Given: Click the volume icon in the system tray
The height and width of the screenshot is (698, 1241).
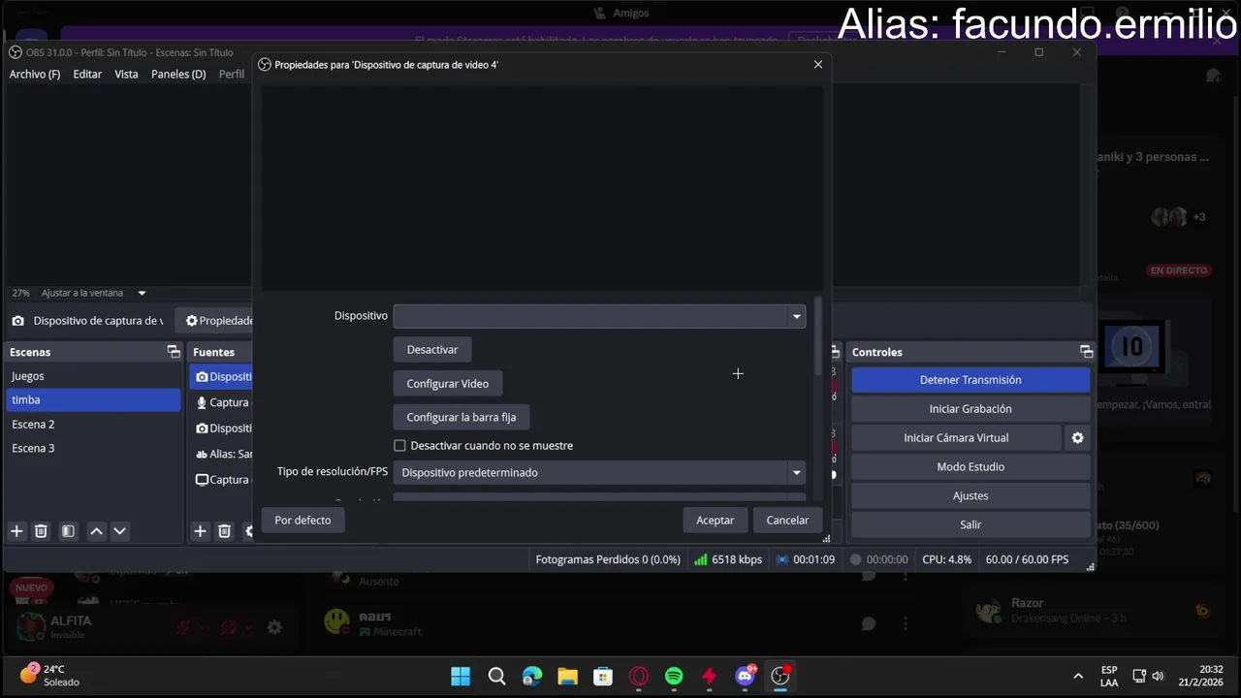Looking at the screenshot, I should pos(1158,676).
